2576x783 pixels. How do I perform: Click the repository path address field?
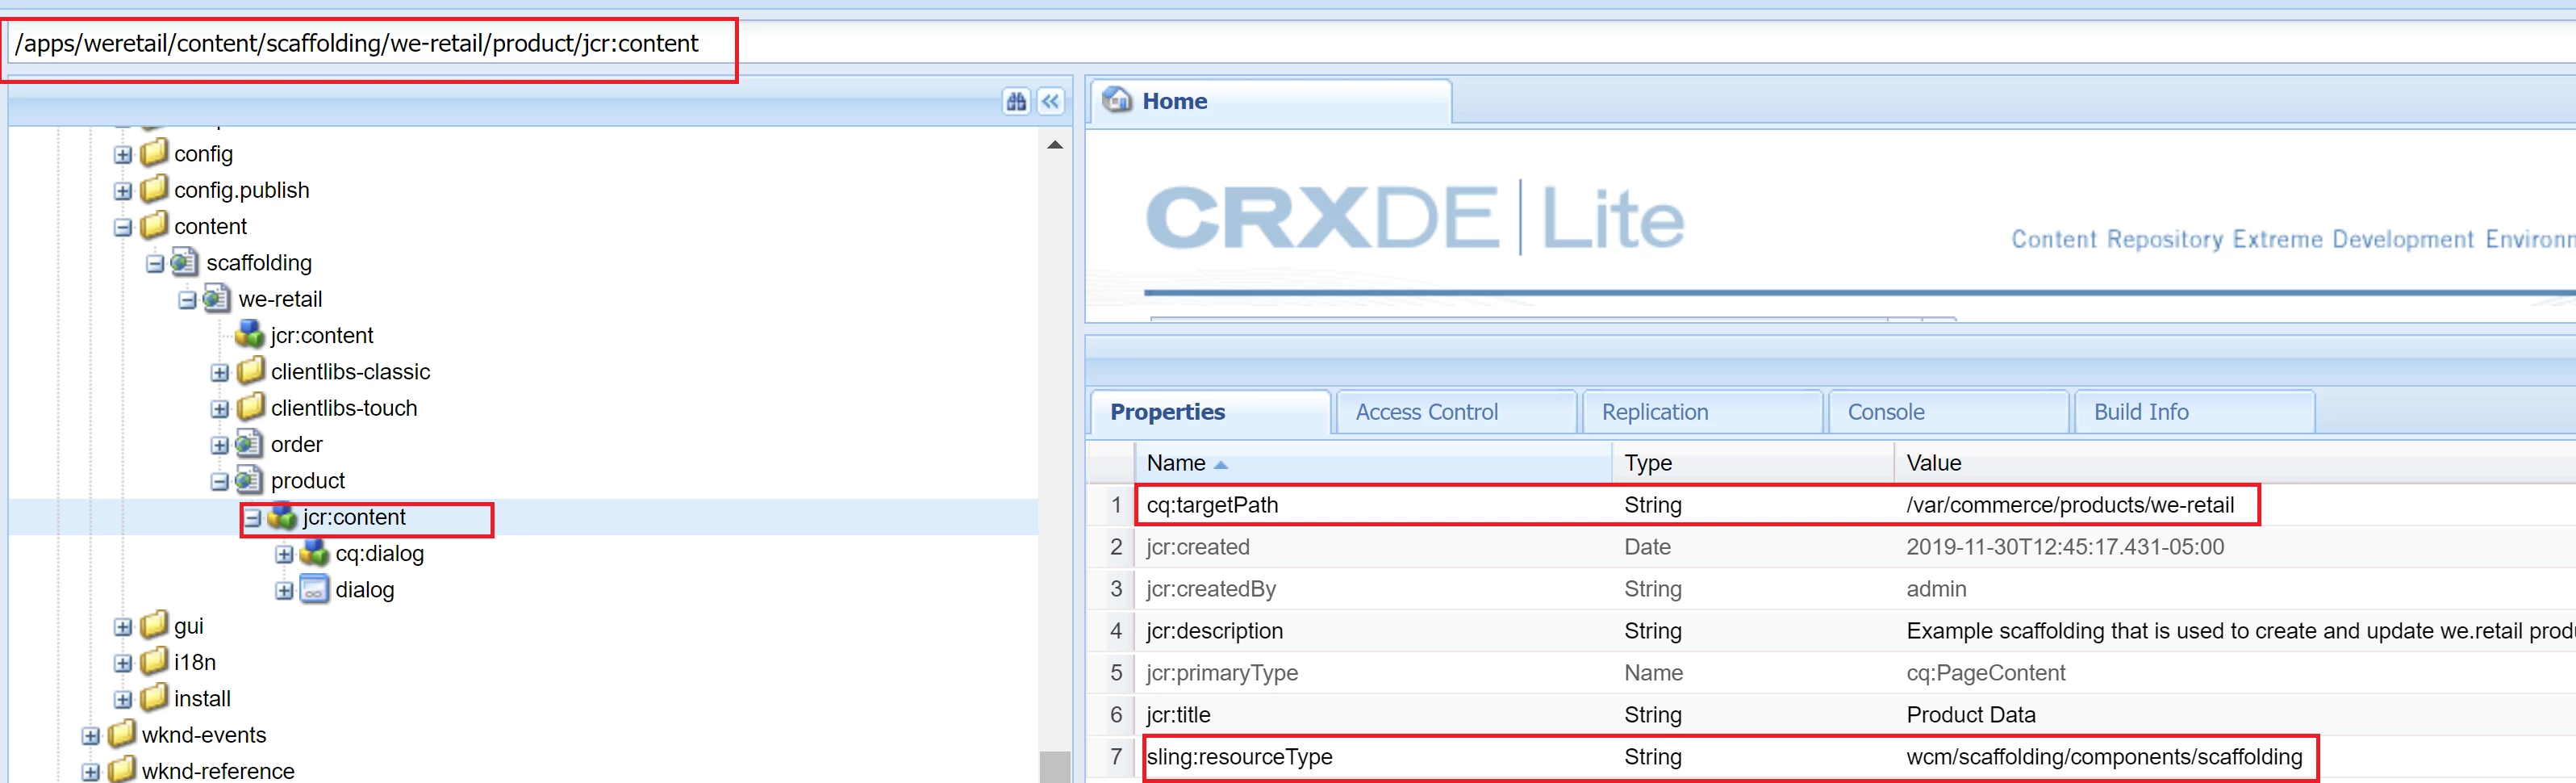coord(1290,43)
